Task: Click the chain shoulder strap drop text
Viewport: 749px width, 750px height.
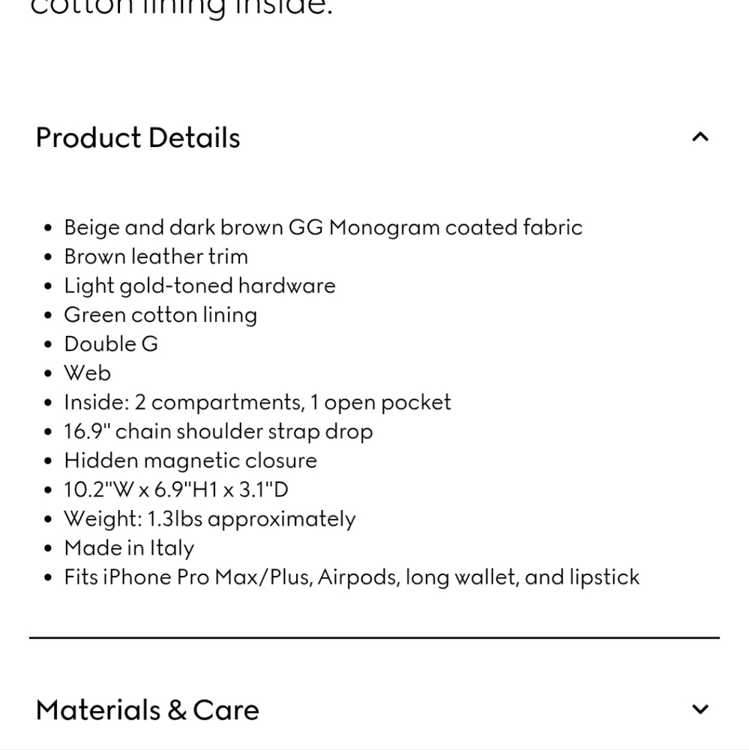Action: point(219,432)
